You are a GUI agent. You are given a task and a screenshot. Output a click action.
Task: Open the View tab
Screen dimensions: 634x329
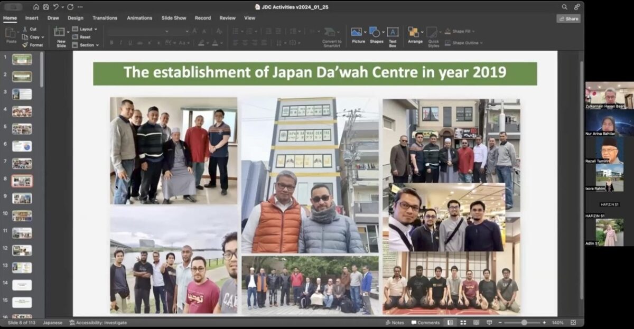(250, 18)
